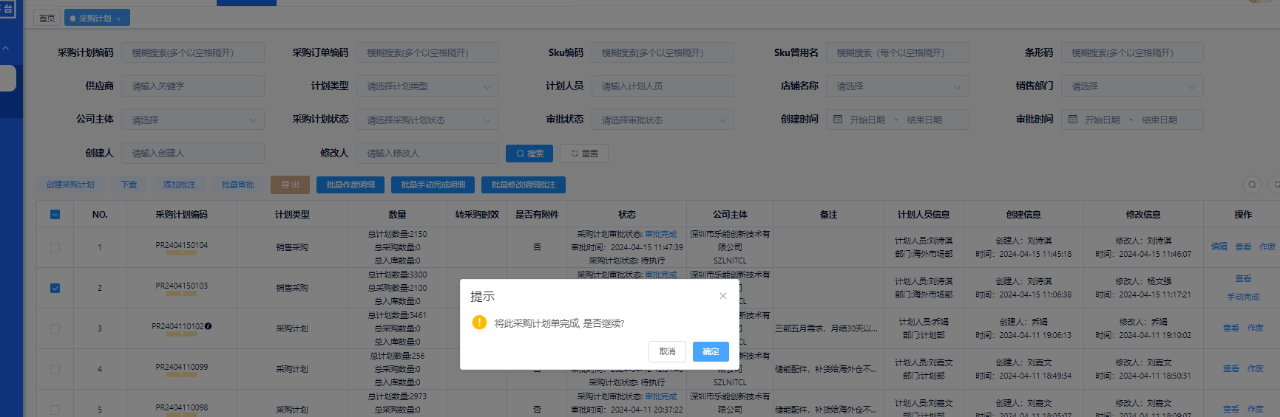Click 手动完成 link in row 2
The height and width of the screenshot is (417, 1280).
1243,297
